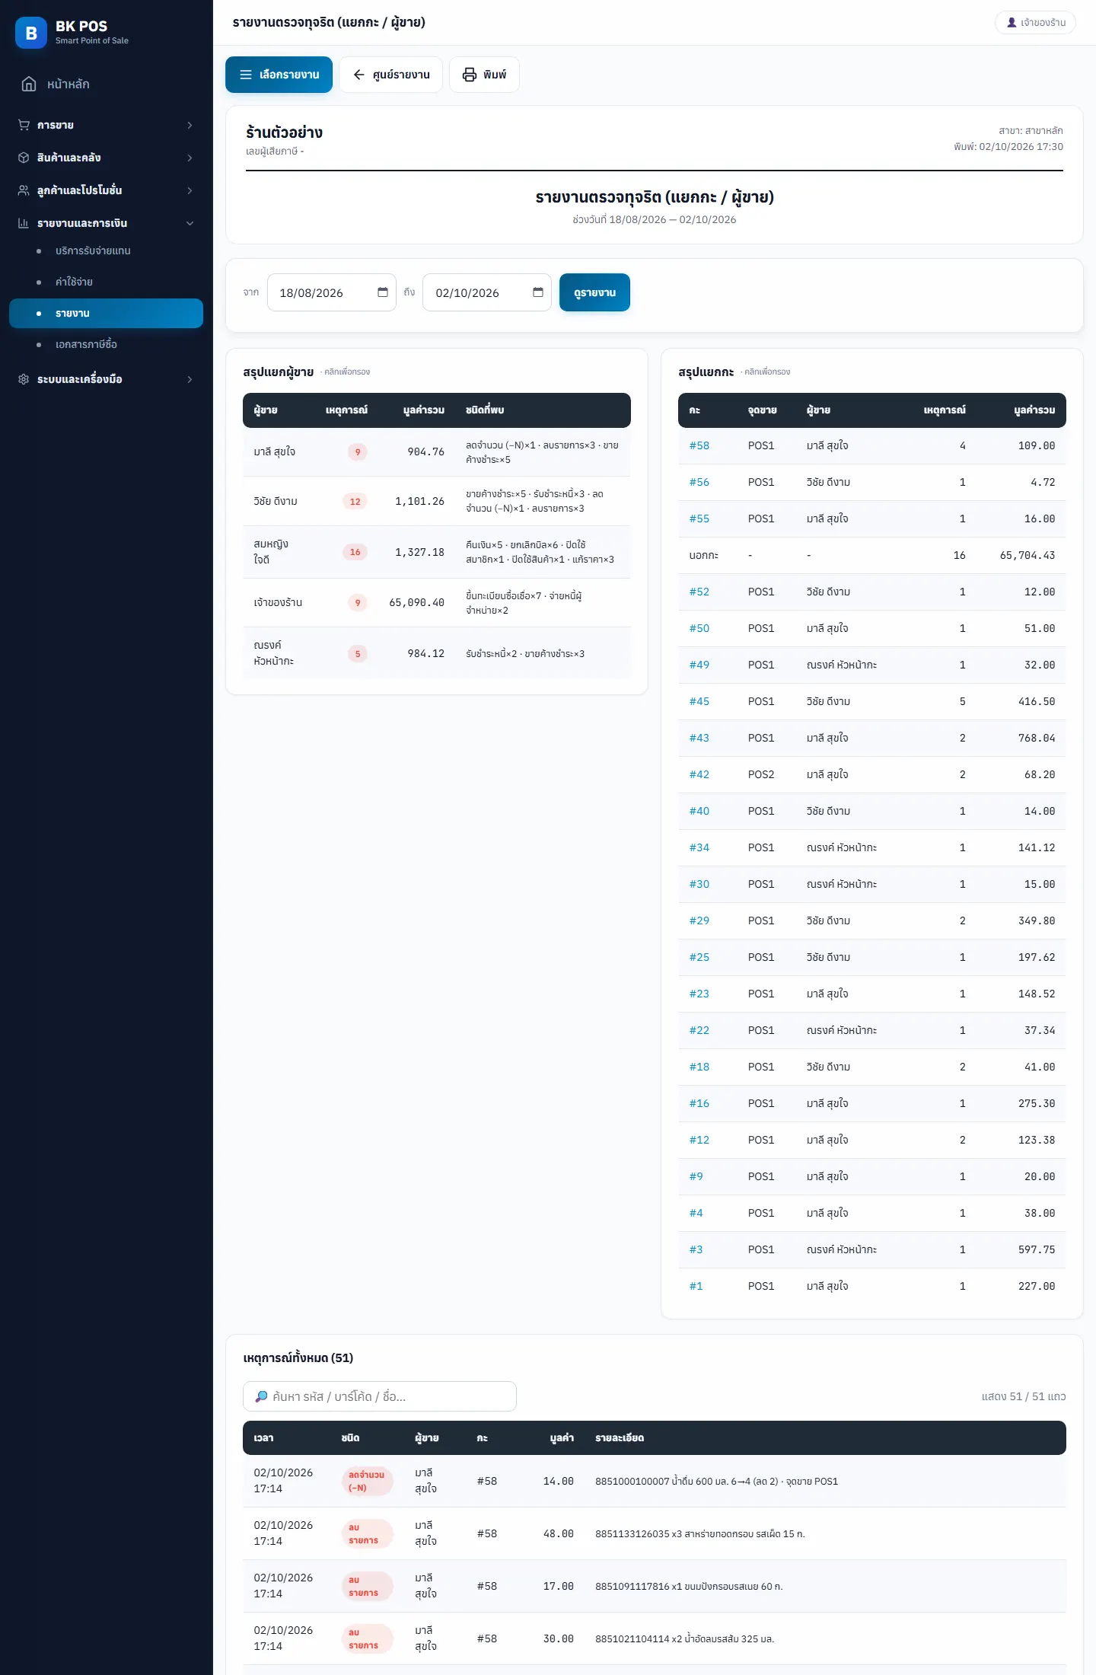Click the ดูรายงาน button
This screenshot has height=1675, width=1096.
(x=594, y=292)
